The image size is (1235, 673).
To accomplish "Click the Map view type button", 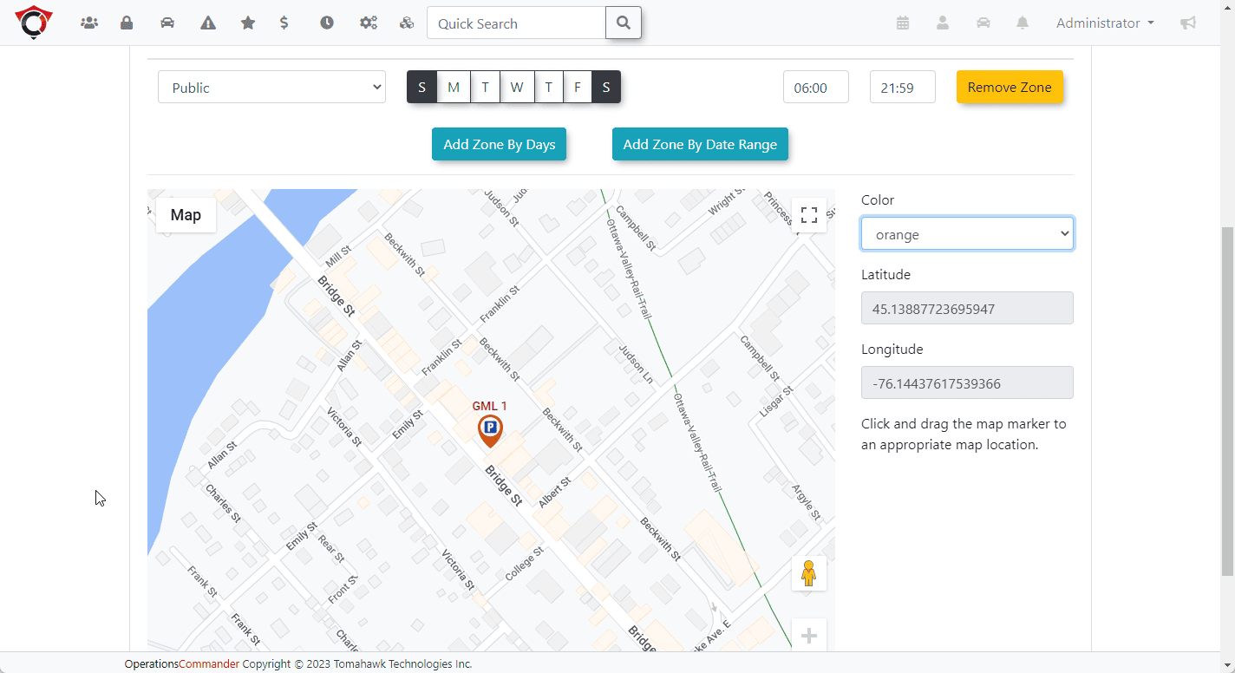I will 186,215.
